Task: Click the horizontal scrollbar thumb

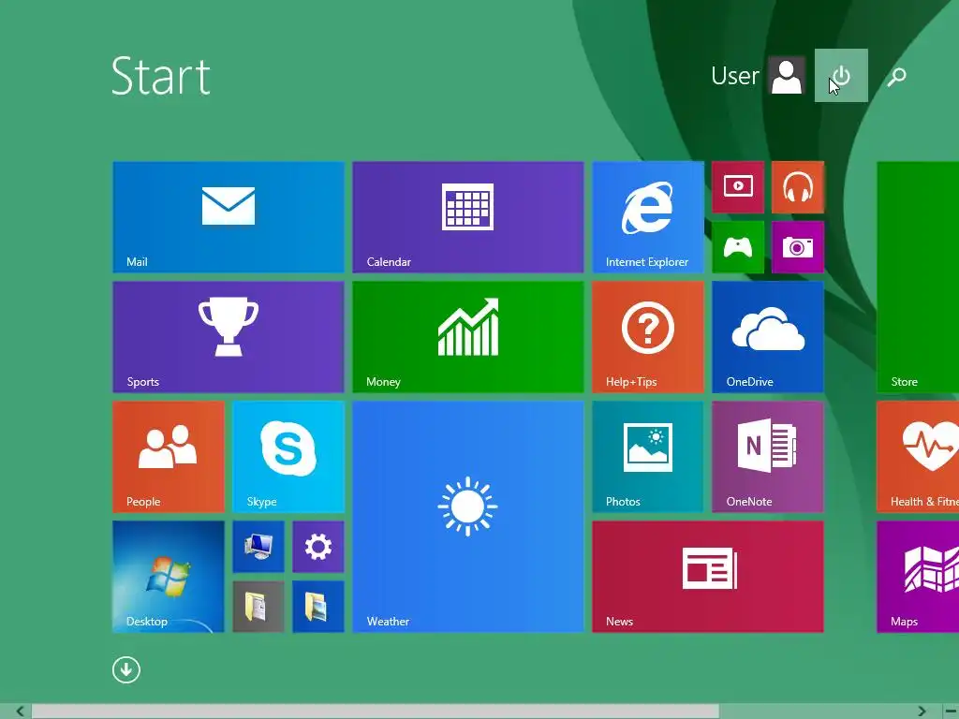Action: pyautogui.click(x=375, y=712)
